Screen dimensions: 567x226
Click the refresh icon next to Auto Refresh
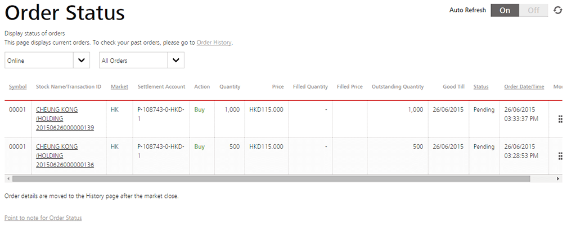click(557, 10)
